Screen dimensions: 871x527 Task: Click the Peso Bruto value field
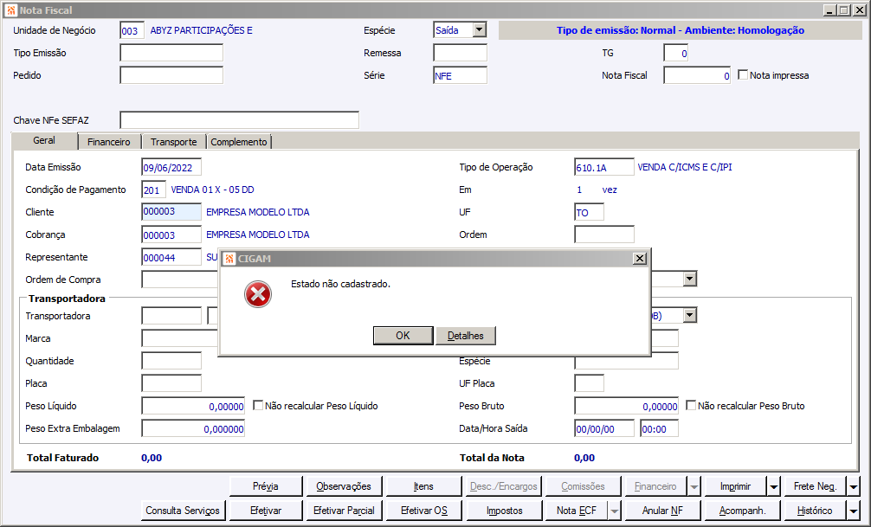click(627, 406)
